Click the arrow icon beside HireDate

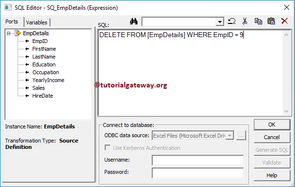(27, 96)
